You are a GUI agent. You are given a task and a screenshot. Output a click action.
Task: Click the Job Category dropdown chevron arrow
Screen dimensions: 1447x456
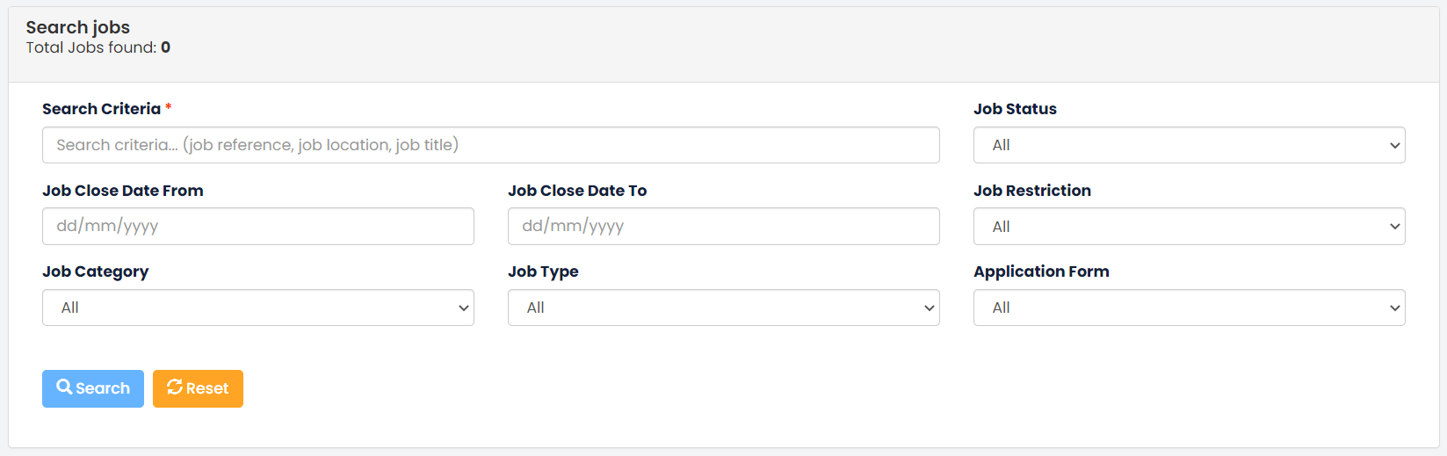coord(463,308)
